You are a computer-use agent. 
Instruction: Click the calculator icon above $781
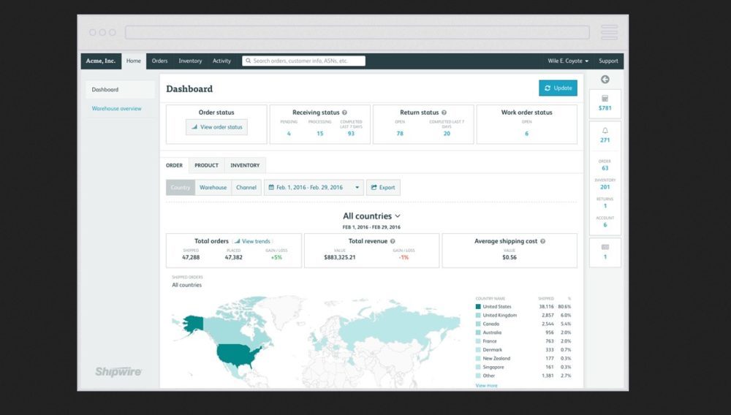point(605,98)
